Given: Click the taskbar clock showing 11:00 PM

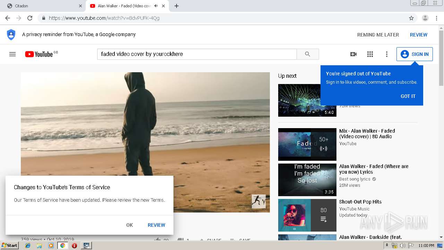Looking at the screenshot, I should (426, 245).
